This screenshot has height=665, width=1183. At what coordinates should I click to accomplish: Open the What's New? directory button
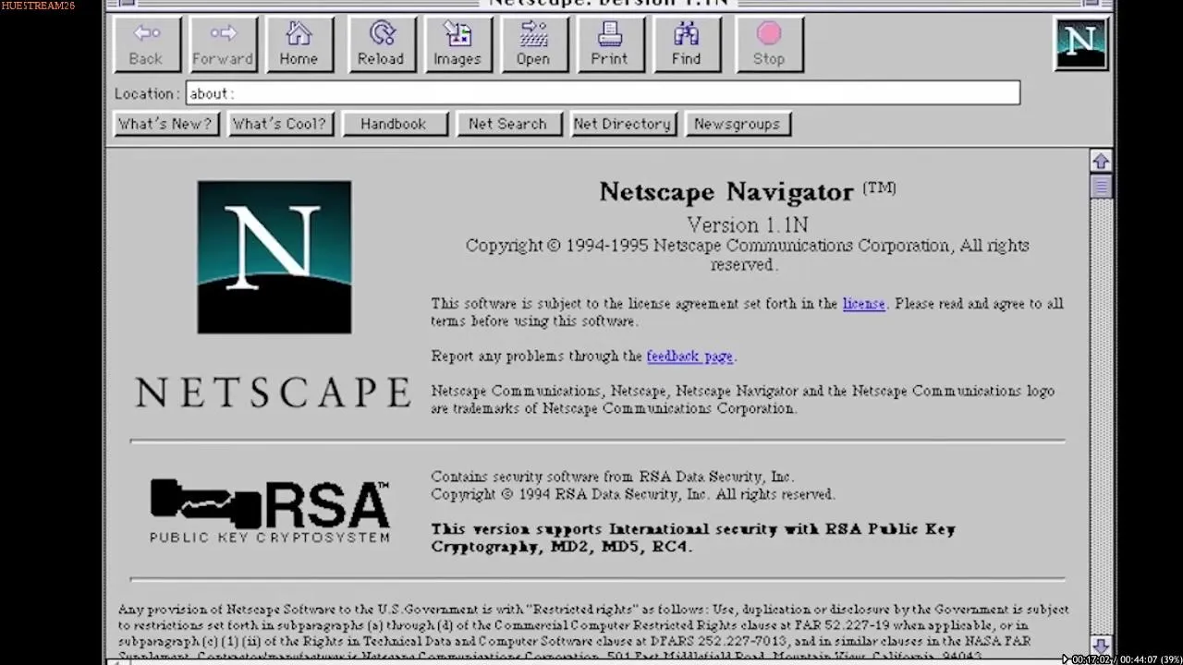pyautogui.click(x=165, y=124)
